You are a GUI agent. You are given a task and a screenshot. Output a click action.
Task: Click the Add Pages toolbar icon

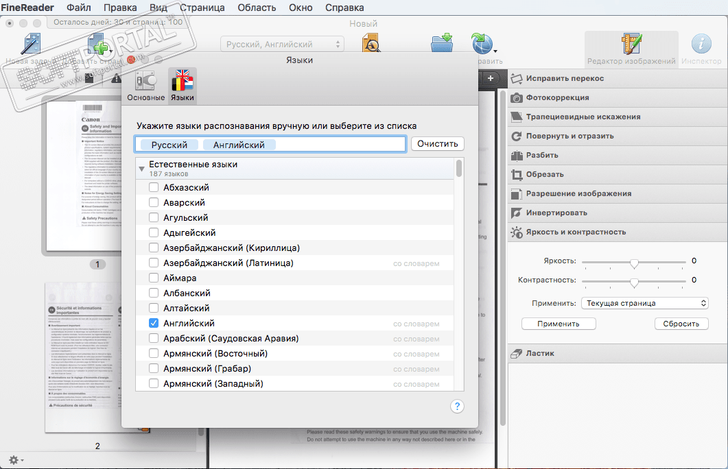[97, 44]
